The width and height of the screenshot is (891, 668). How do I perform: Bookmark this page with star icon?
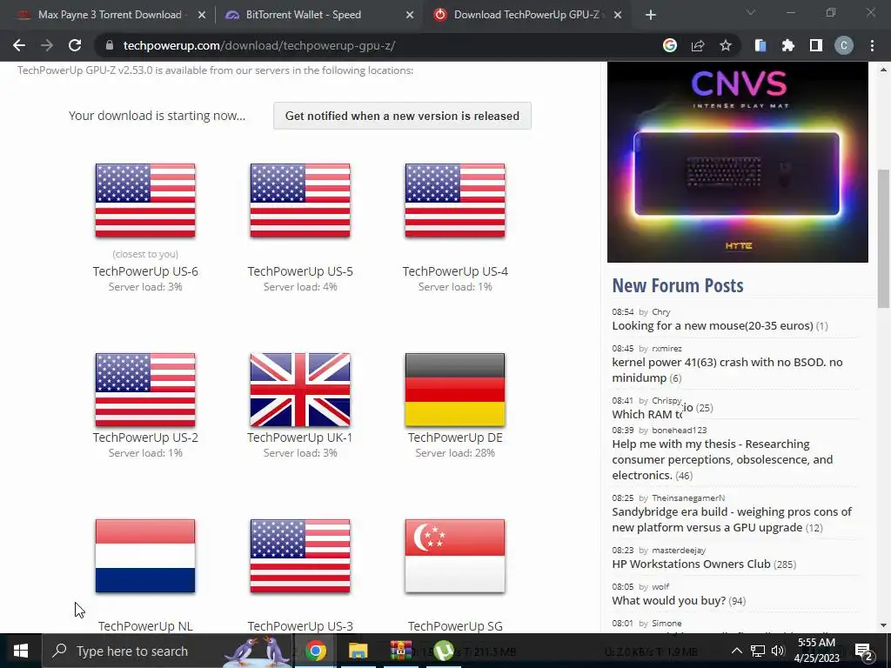click(x=726, y=45)
